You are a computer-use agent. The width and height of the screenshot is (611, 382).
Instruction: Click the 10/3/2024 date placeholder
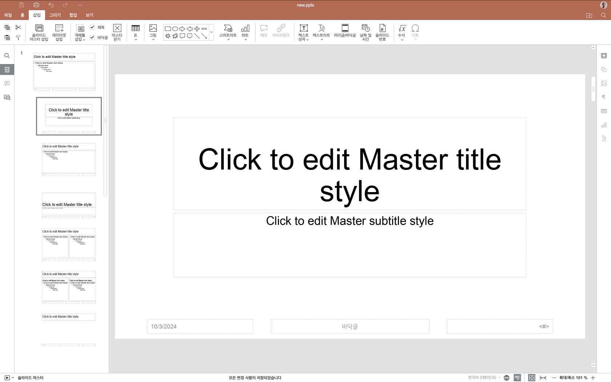[200, 327]
